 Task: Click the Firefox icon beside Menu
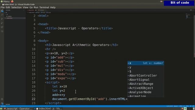12,1
